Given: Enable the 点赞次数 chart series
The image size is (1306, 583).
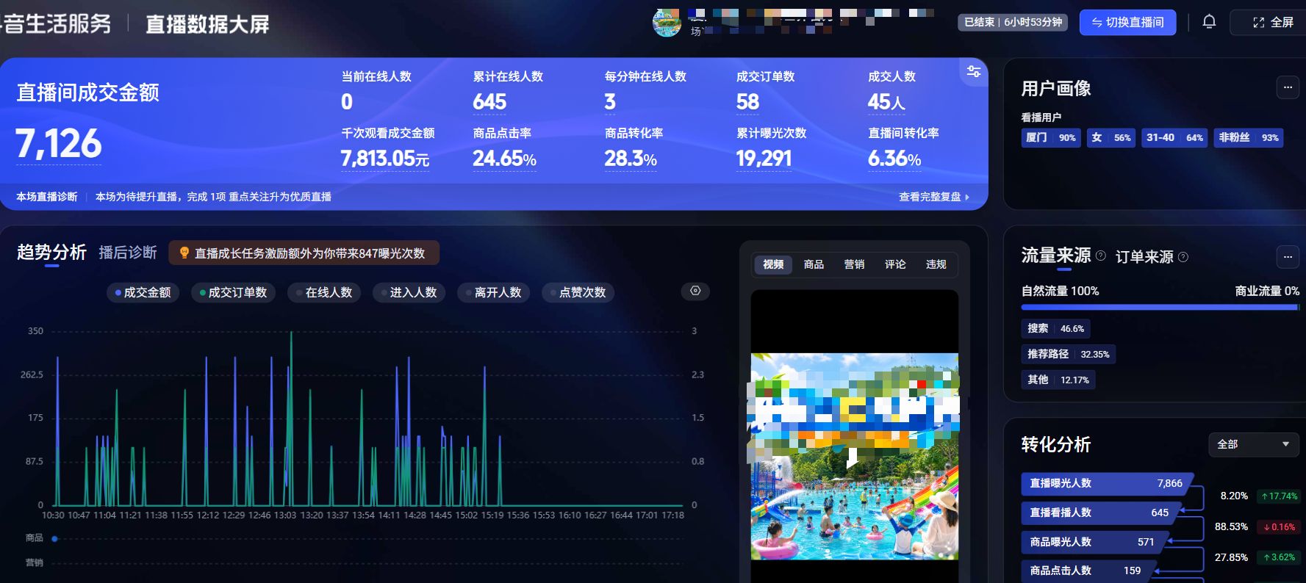Looking at the screenshot, I should pyautogui.click(x=578, y=292).
